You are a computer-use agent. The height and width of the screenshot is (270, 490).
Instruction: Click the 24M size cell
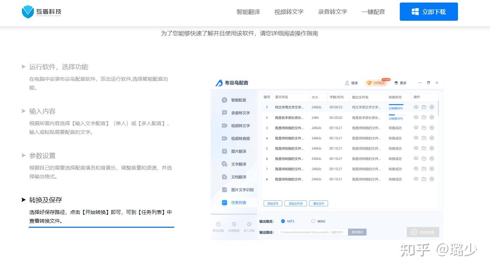point(315,118)
